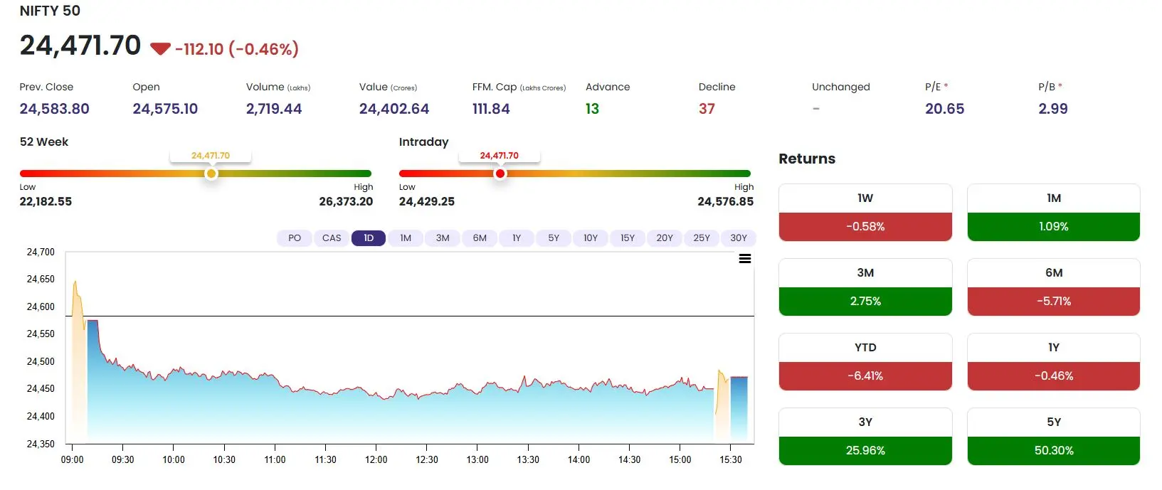Viewport: 1162px width, 490px height.
Task: Click the 24,700 price axis label
Action: [x=41, y=252]
